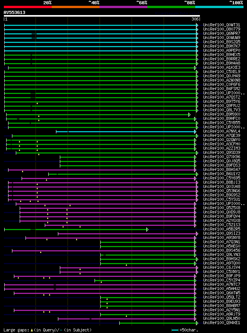
Task: Select the UniRef100_Q0JH49 label
Action: tap(222, 76)
